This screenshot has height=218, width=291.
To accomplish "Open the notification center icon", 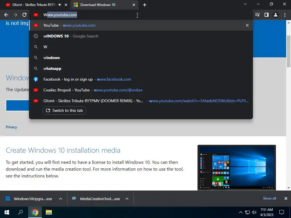I will click(282, 212).
